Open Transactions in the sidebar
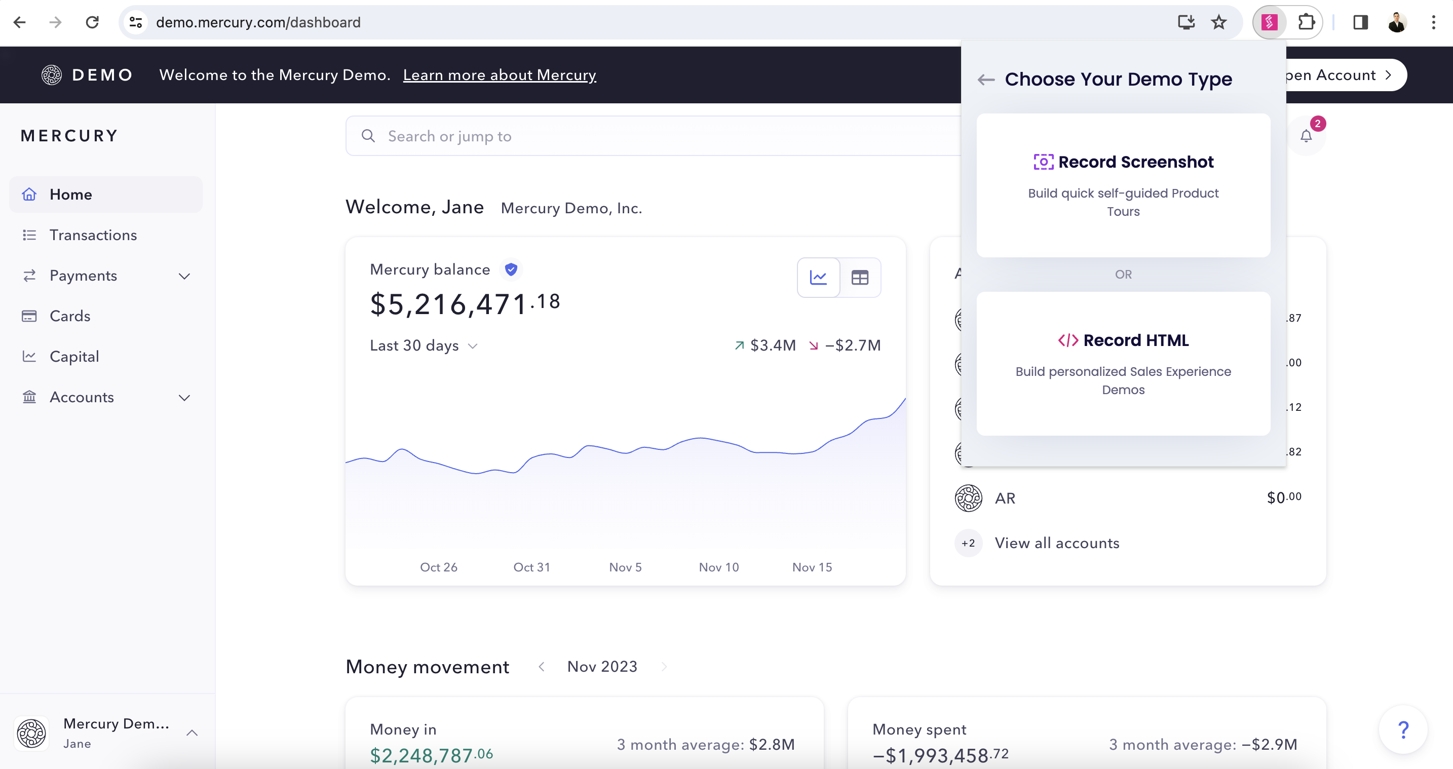The width and height of the screenshot is (1453, 769). [x=106, y=235]
